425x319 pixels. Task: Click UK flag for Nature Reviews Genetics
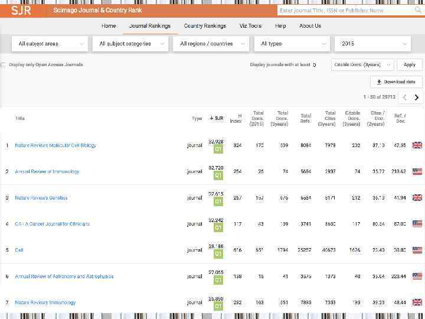417,198
